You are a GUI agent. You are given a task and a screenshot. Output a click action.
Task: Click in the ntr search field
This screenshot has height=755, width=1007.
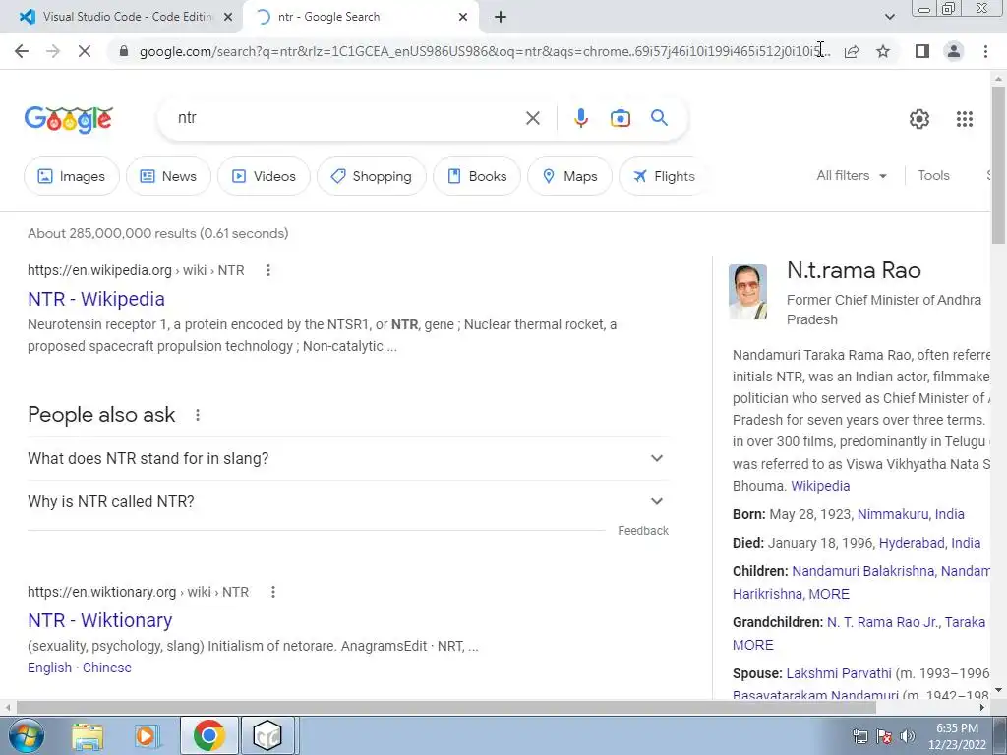(347, 118)
